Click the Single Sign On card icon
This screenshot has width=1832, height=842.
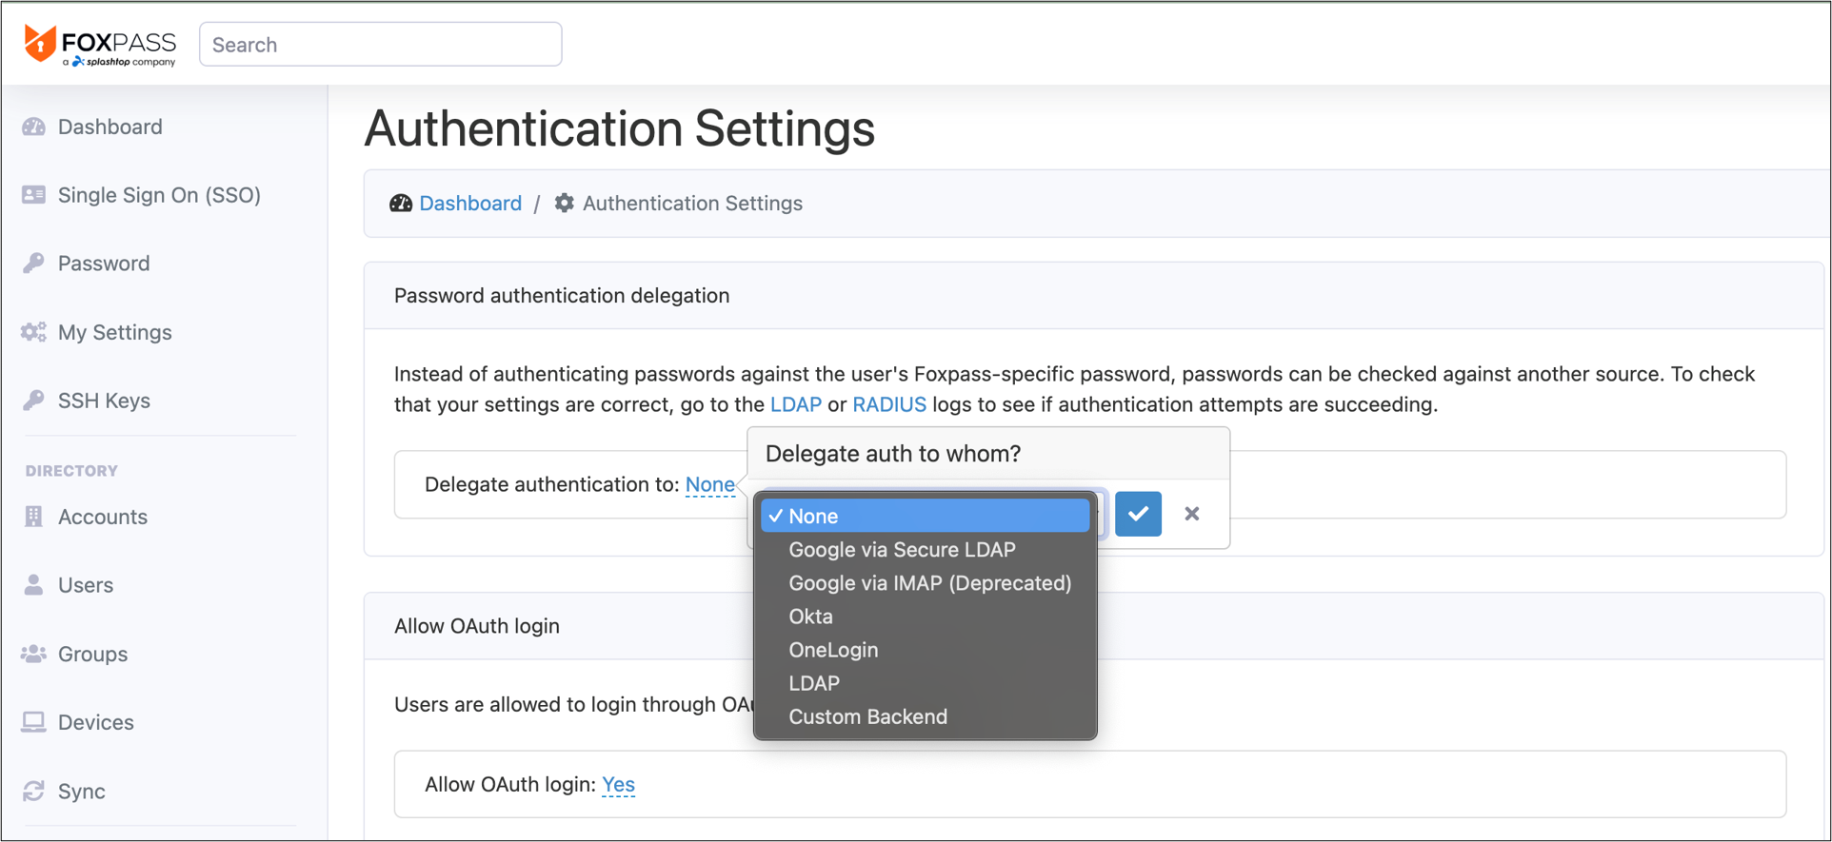34,195
